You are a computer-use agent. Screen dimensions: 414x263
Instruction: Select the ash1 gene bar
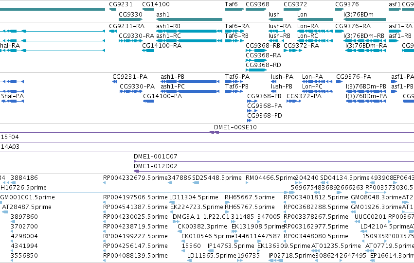(189, 19)
